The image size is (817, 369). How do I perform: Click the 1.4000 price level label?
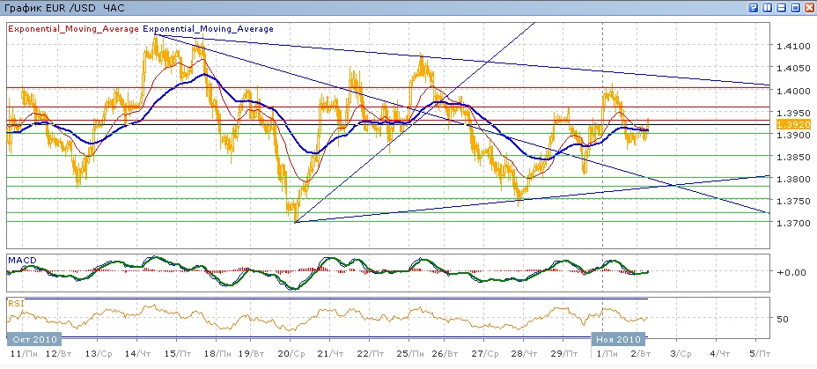(x=790, y=91)
